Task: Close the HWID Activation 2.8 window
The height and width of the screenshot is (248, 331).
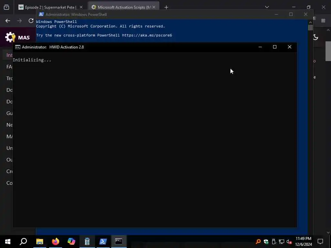Action: click(290, 47)
